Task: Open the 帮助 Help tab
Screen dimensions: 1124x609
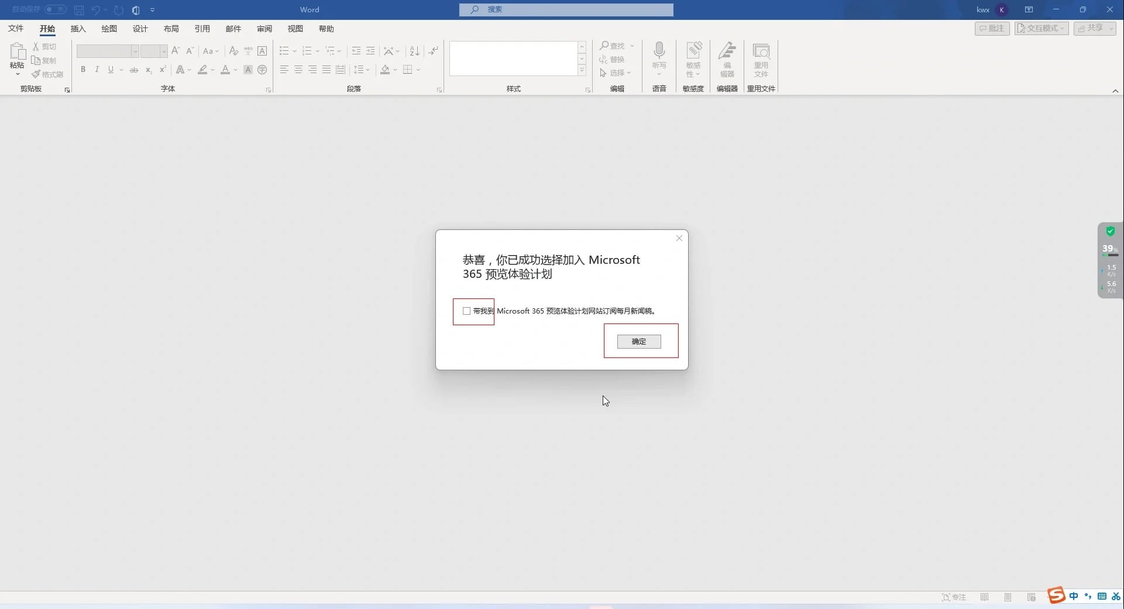Action: [x=326, y=29]
